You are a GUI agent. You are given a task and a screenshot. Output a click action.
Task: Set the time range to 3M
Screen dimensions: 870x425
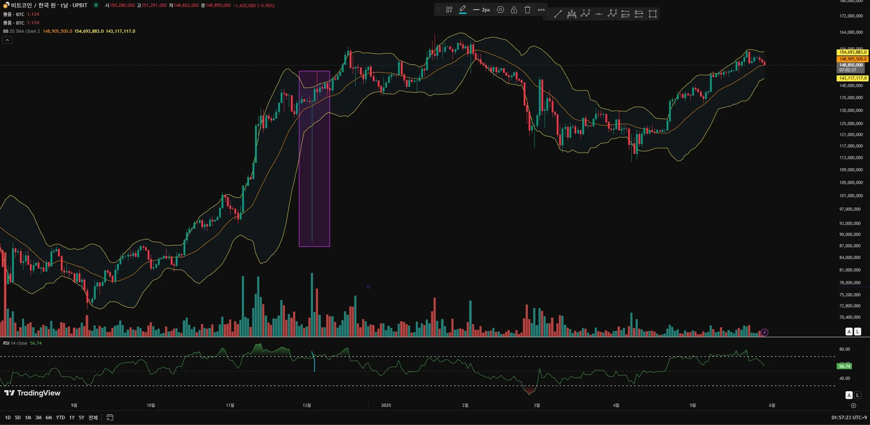click(x=39, y=418)
